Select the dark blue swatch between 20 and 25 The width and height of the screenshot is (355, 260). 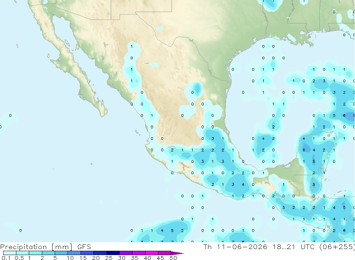[100, 253]
